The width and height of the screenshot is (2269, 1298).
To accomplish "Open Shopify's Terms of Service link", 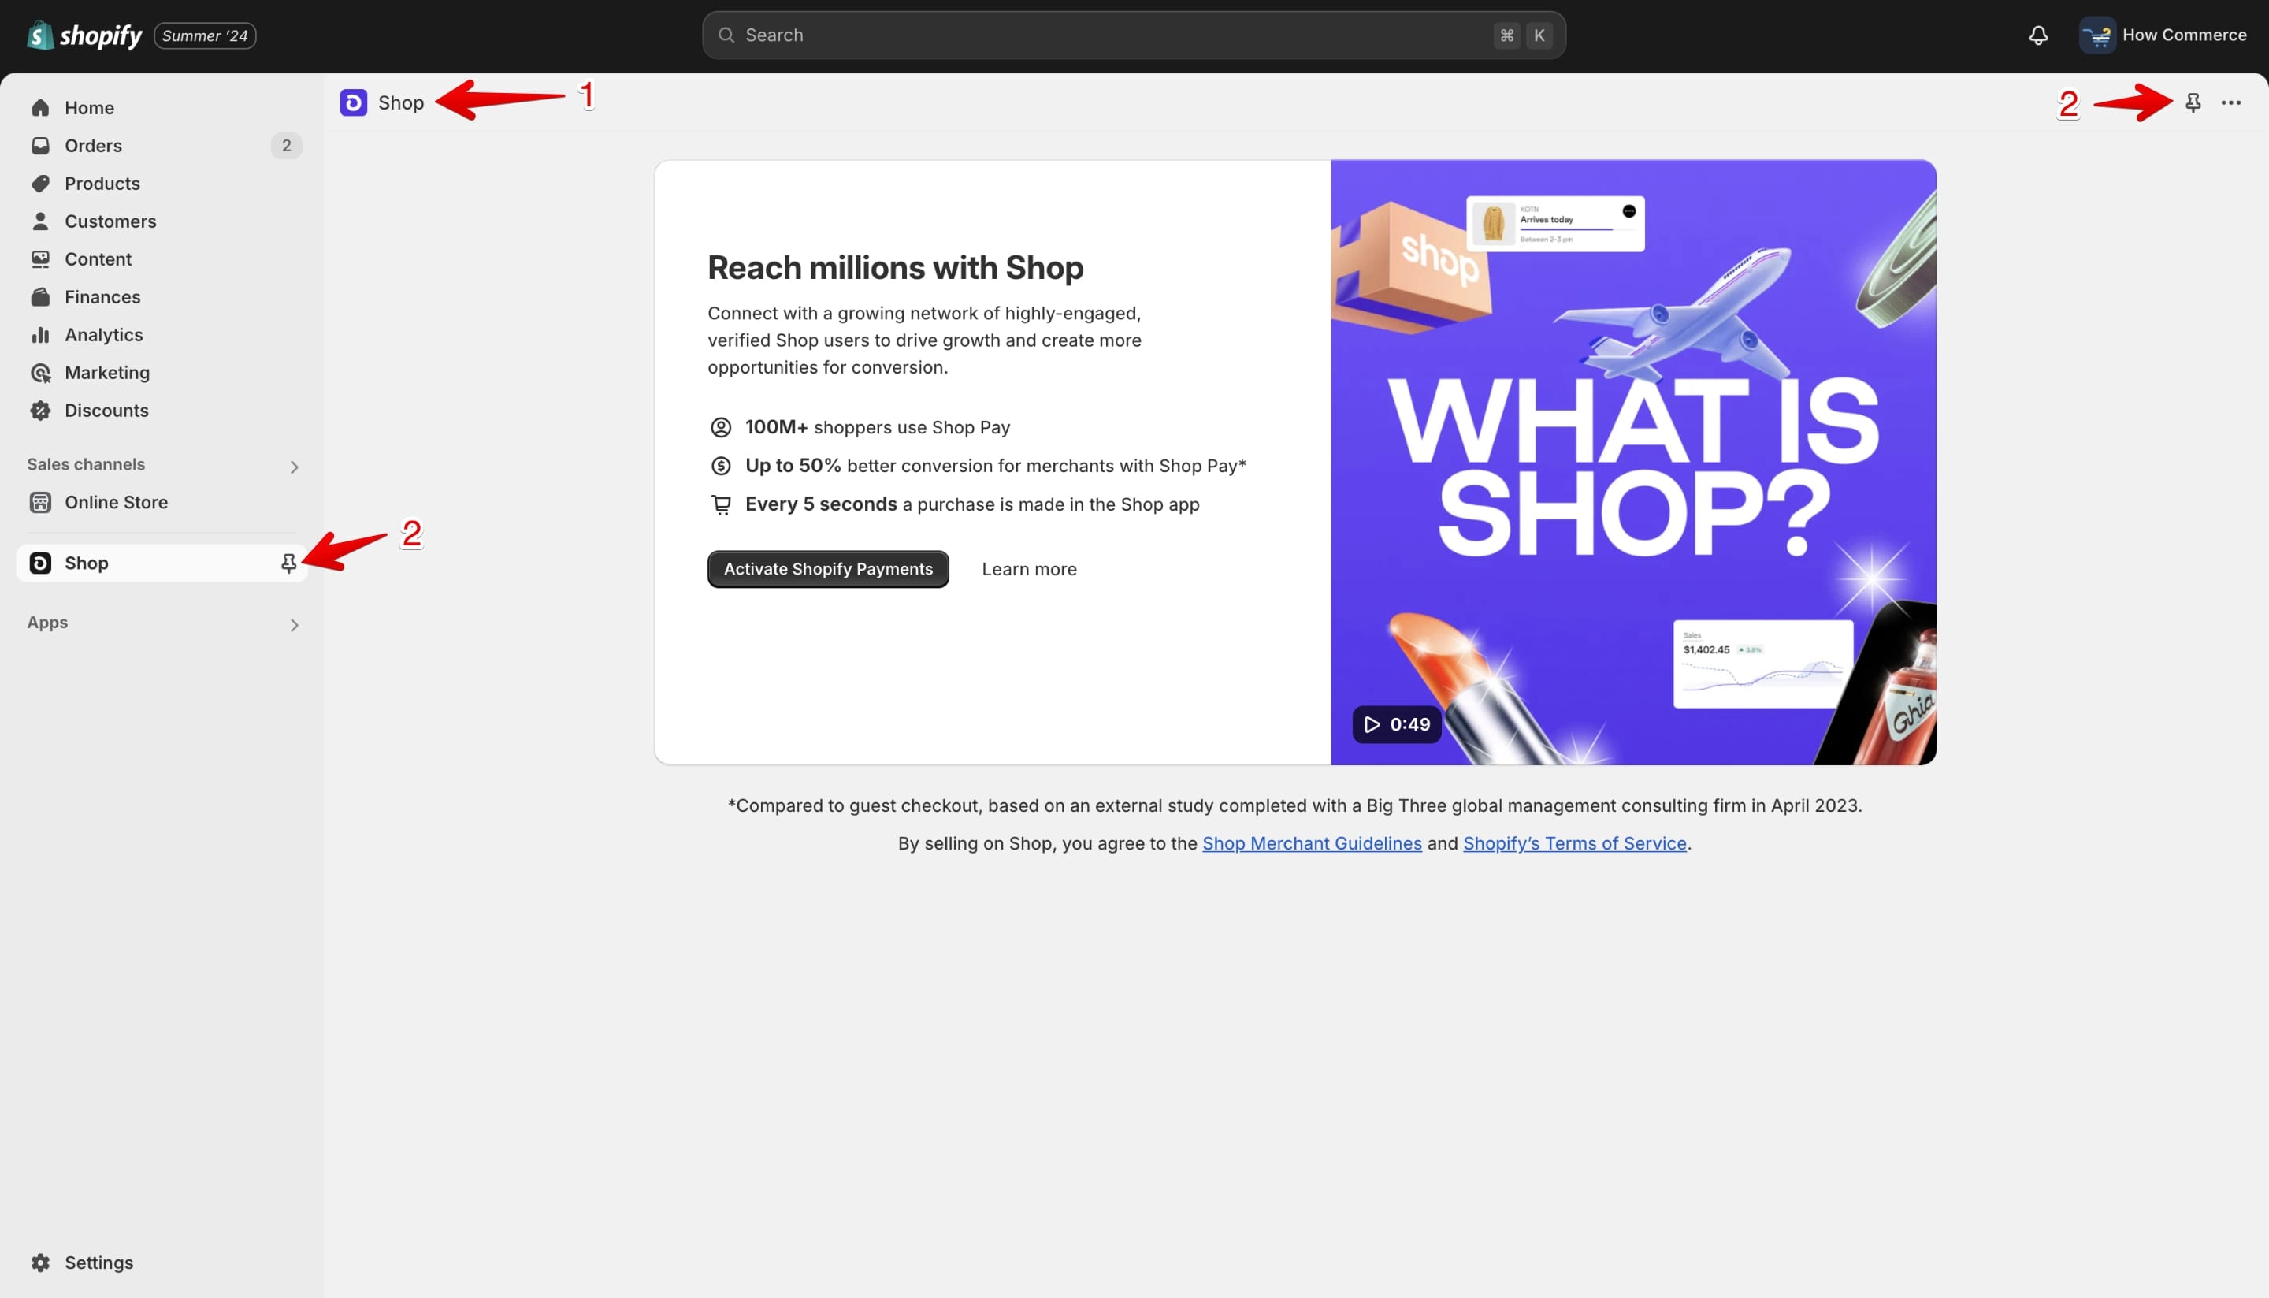I will coord(1575,843).
